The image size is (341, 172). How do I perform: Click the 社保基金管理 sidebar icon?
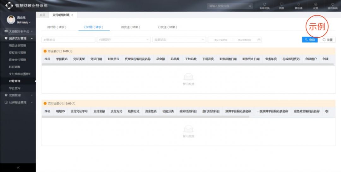pos(6,103)
